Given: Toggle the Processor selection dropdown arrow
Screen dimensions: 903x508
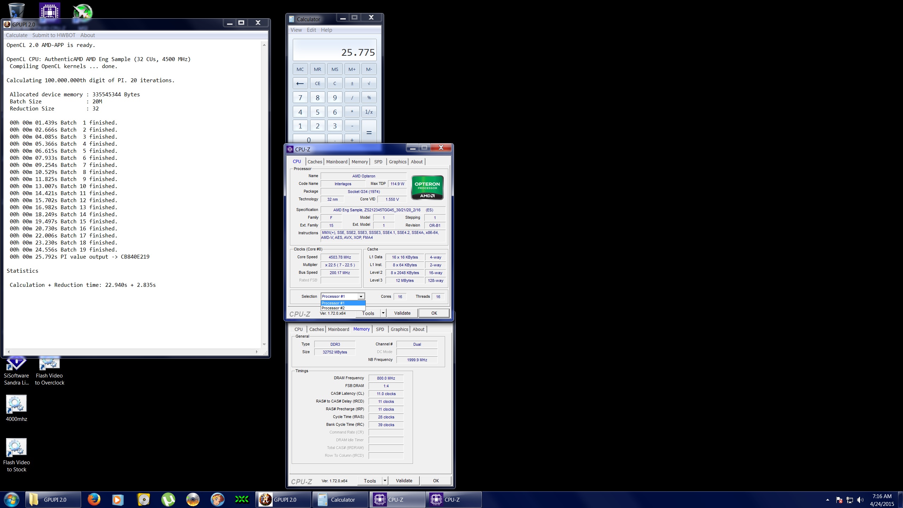Looking at the screenshot, I should [x=361, y=296].
